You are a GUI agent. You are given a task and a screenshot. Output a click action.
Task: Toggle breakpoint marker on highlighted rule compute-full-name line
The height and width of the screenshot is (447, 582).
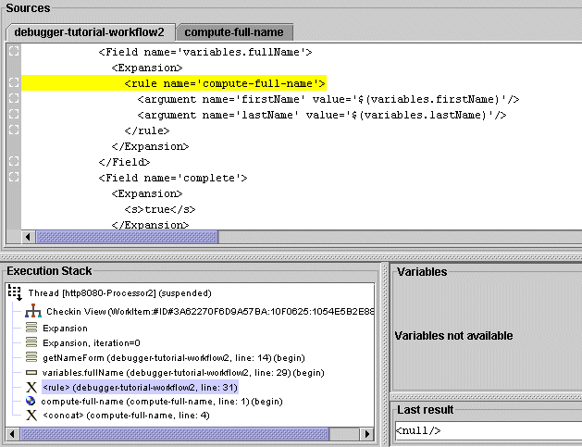(x=14, y=82)
